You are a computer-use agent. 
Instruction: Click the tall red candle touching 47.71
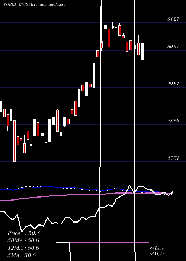pos(15,141)
